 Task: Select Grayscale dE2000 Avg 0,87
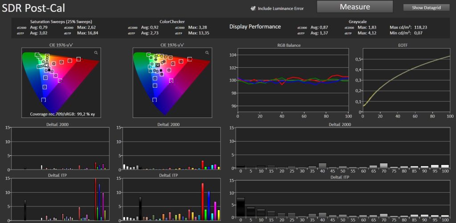point(319,27)
